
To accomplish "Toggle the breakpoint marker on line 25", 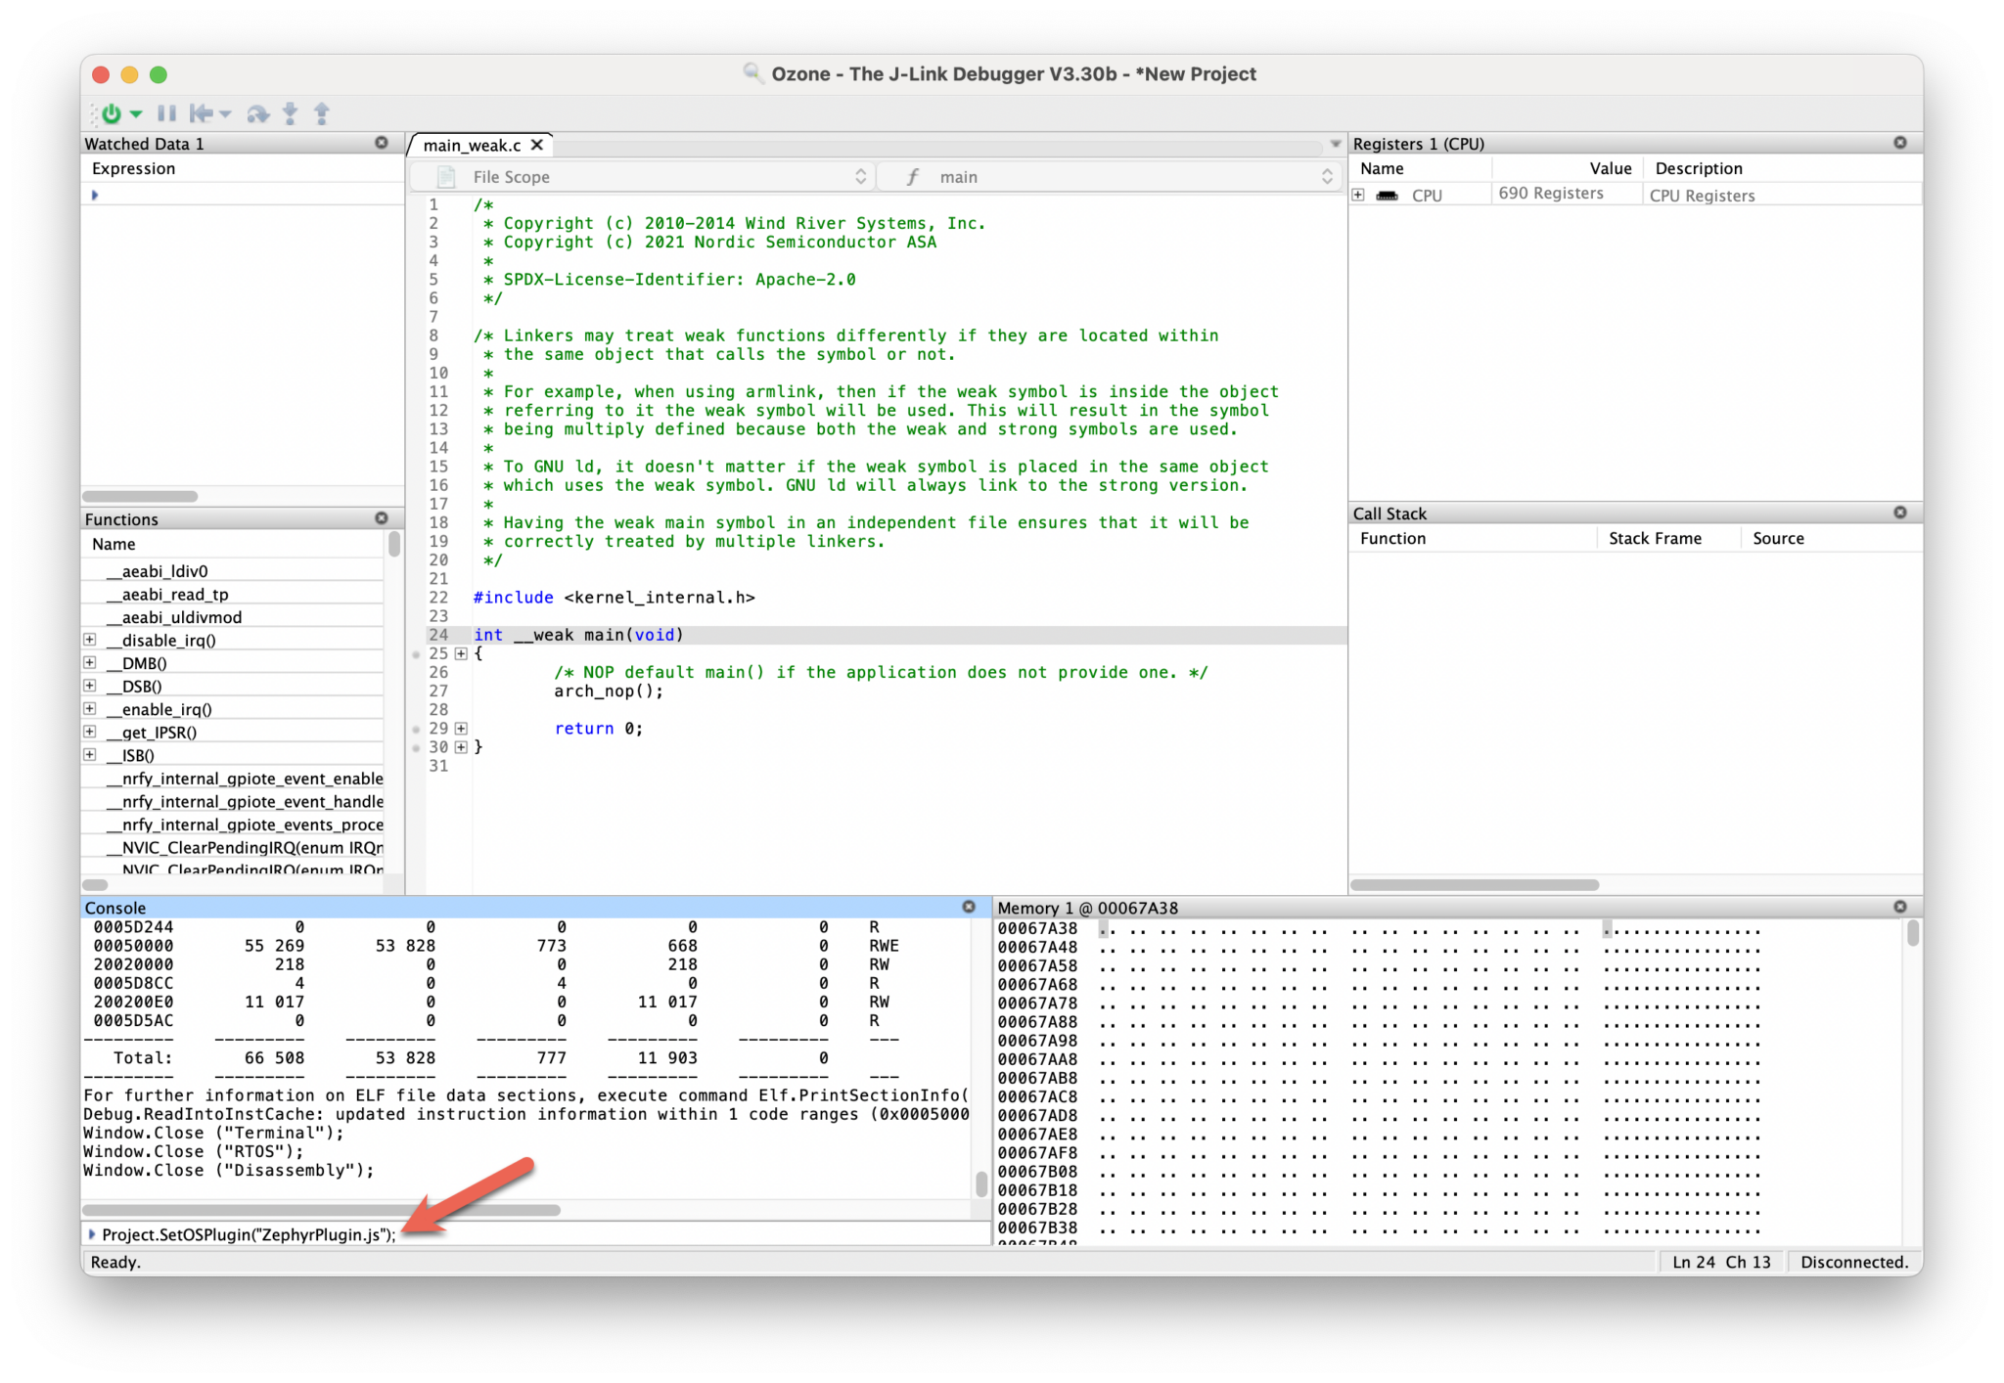I will click(x=416, y=654).
